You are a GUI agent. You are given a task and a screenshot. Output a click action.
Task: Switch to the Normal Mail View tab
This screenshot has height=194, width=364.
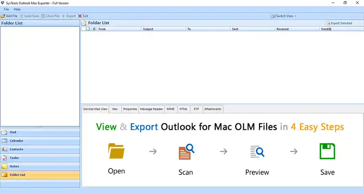96,109
